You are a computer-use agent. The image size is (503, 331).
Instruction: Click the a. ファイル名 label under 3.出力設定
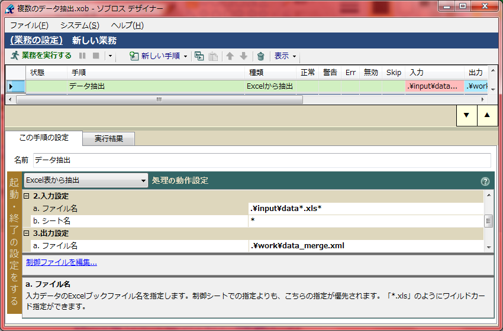pyautogui.click(x=55, y=246)
